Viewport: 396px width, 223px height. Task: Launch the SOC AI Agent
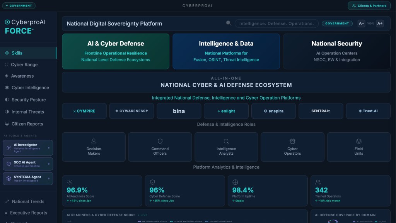tap(28, 164)
